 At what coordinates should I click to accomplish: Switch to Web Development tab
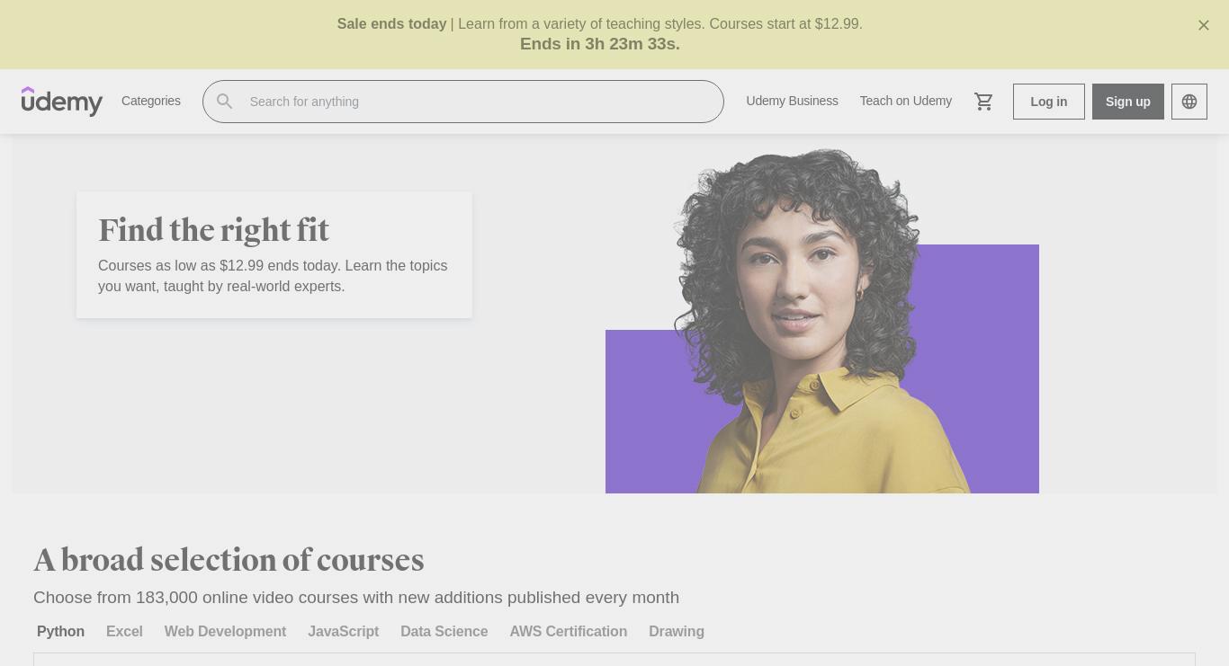225,631
